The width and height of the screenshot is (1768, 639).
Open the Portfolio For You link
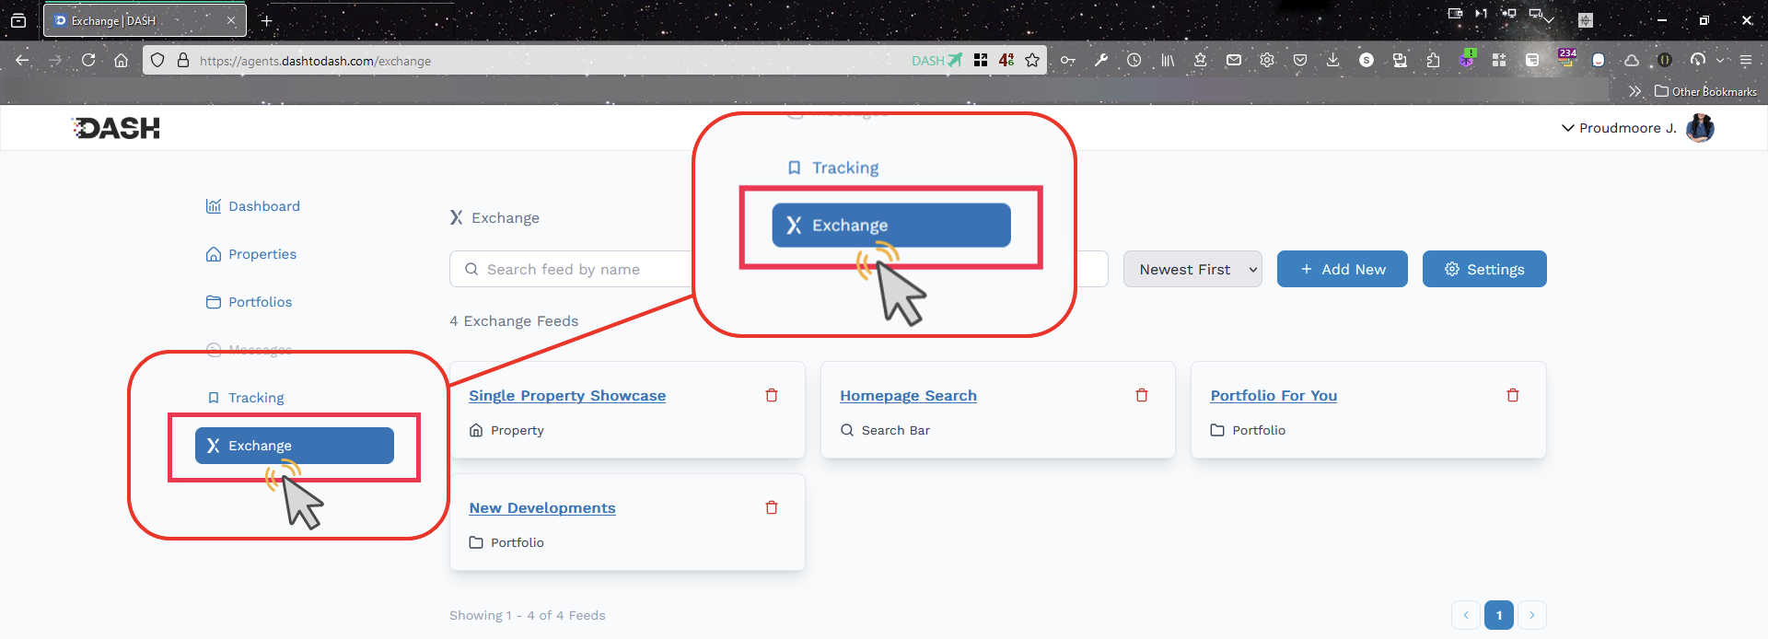(1274, 395)
